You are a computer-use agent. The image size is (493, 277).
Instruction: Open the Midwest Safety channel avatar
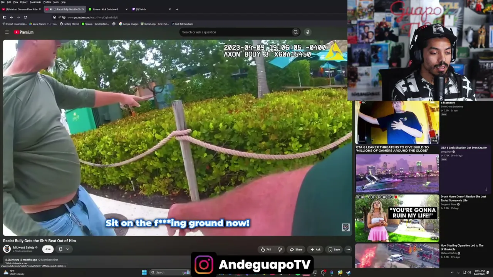(x=7, y=249)
